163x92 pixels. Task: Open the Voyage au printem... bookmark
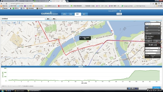click(x=128, y=6)
